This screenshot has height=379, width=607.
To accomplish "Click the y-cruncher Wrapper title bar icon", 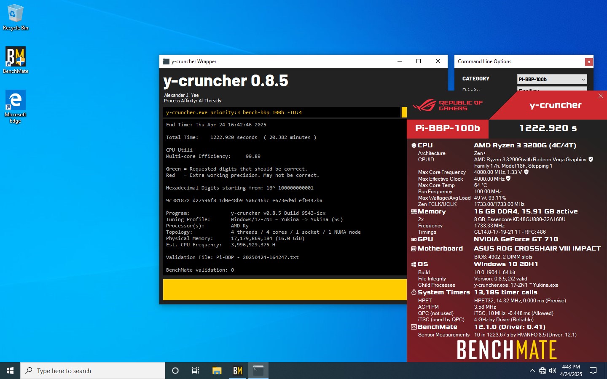I will pos(166,61).
